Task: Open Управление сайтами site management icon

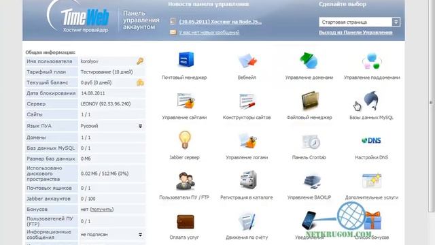Action: 186,101
